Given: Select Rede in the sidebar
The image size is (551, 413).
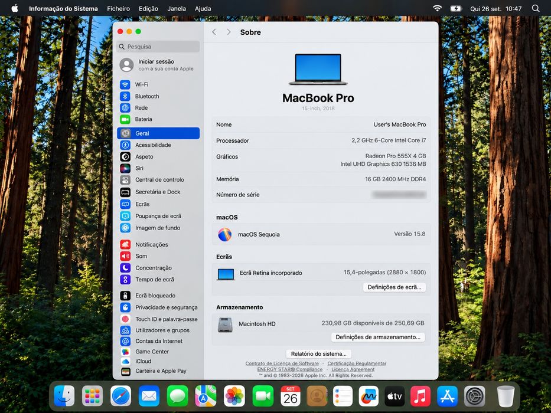Looking at the screenshot, I should tap(158, 108).
